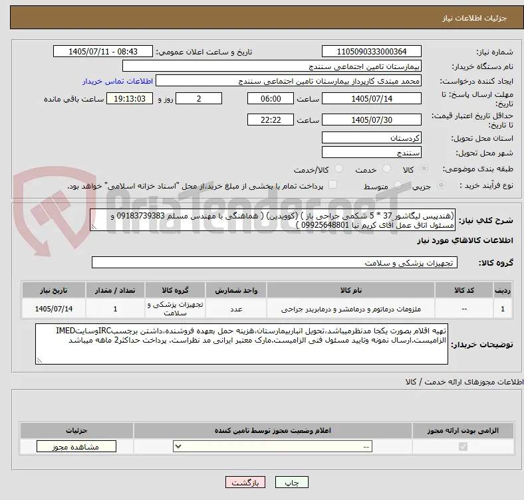Screen dimensions: 524x500
Task: Click the ردیف column header
Action: tap(503, 290)
